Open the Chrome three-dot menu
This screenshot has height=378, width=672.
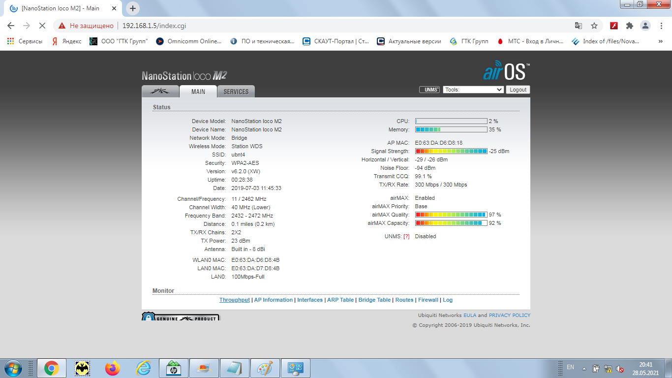click(x=661, y=26)
